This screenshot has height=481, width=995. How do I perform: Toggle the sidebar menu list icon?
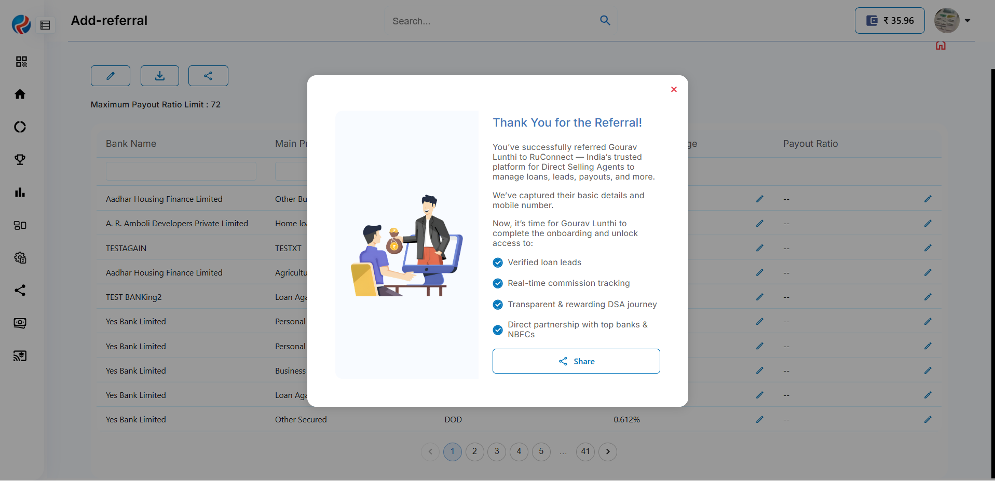click(45, 25)
